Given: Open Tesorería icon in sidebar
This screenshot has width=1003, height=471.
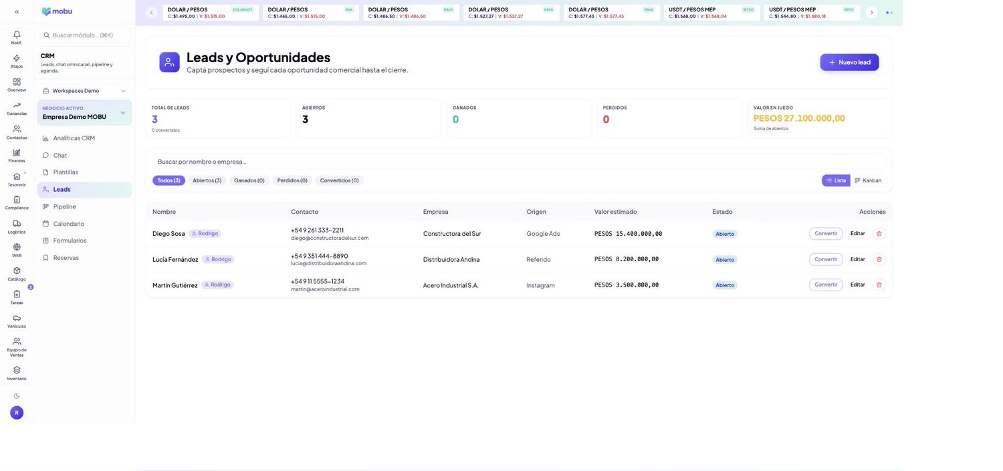Looking at the screenshot, I should click(17, 176).
